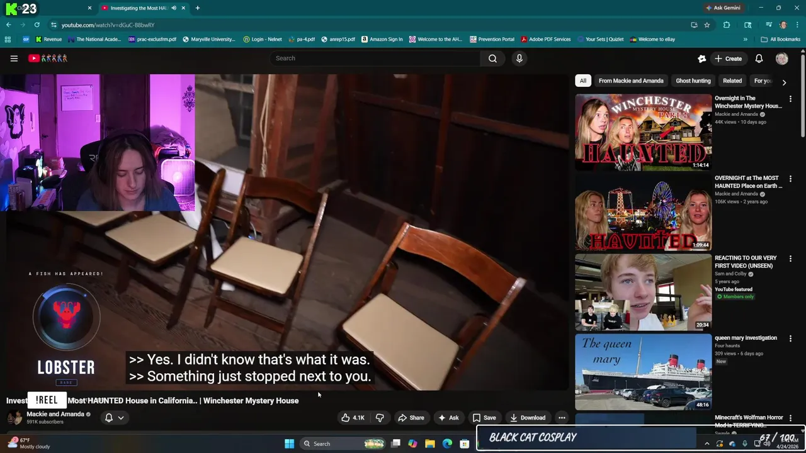Screen dimensions: 806x453
Task: Open the Revenue bookmark
Action: point(48,39)
